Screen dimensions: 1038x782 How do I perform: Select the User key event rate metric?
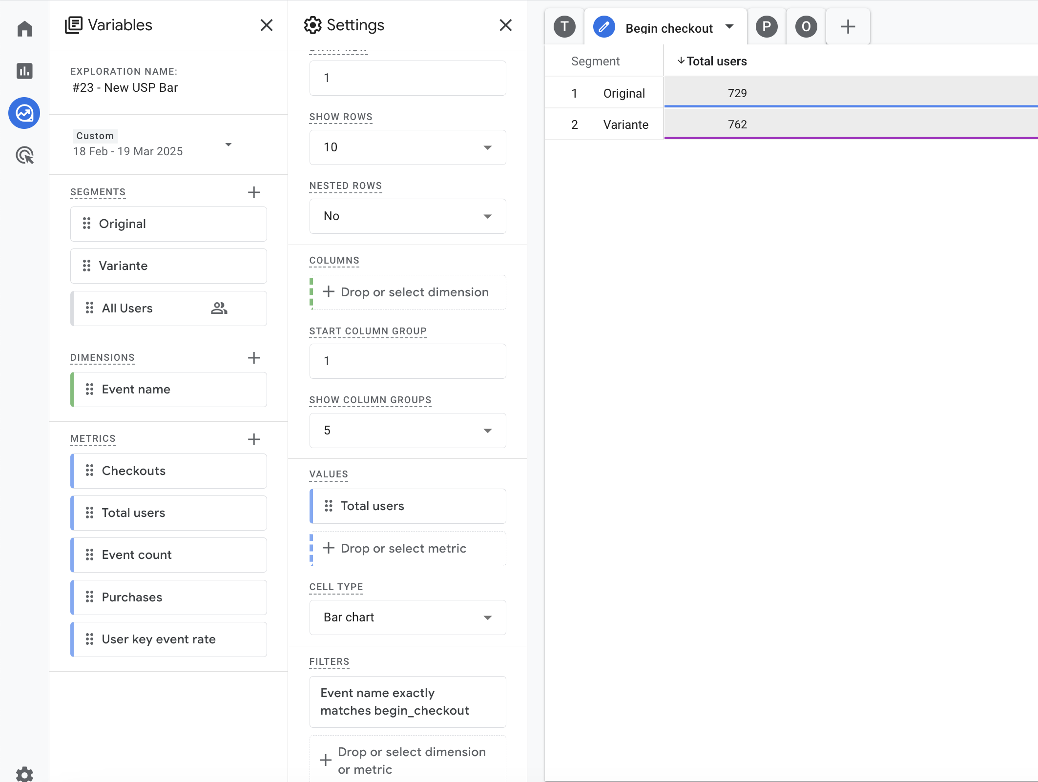pos(168,639)
